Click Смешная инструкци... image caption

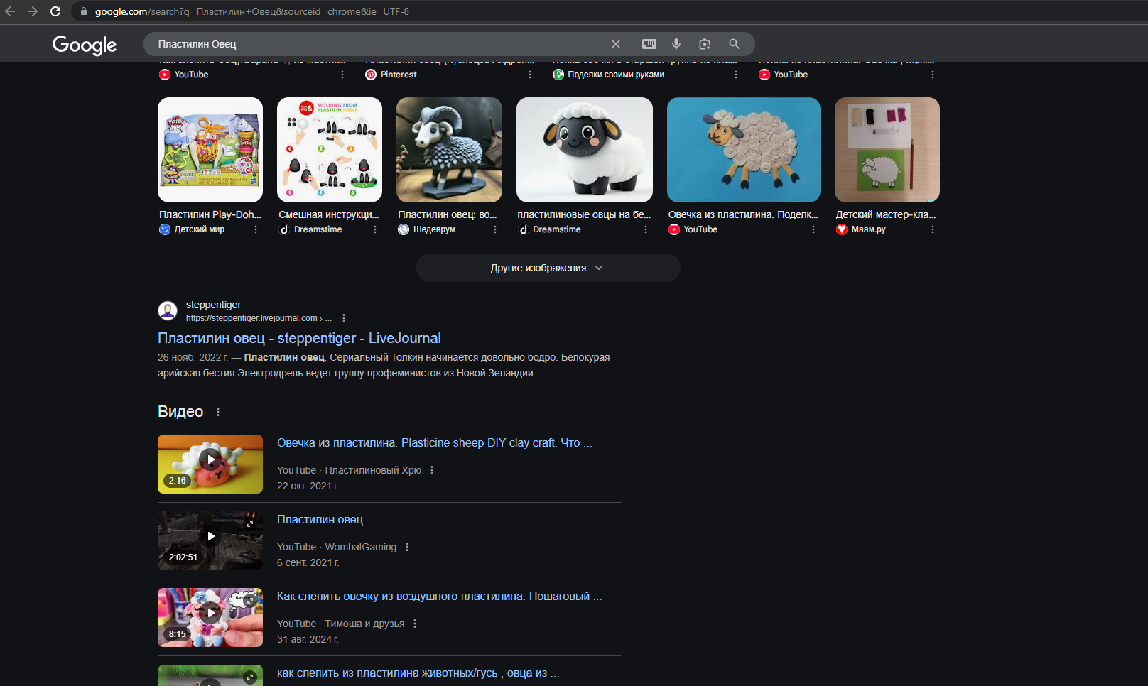click(329, 214)
